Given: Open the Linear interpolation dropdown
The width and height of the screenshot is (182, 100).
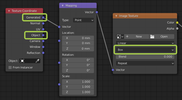Looking at the screenshot, I should pyautogui.click(x=145, y=43).
